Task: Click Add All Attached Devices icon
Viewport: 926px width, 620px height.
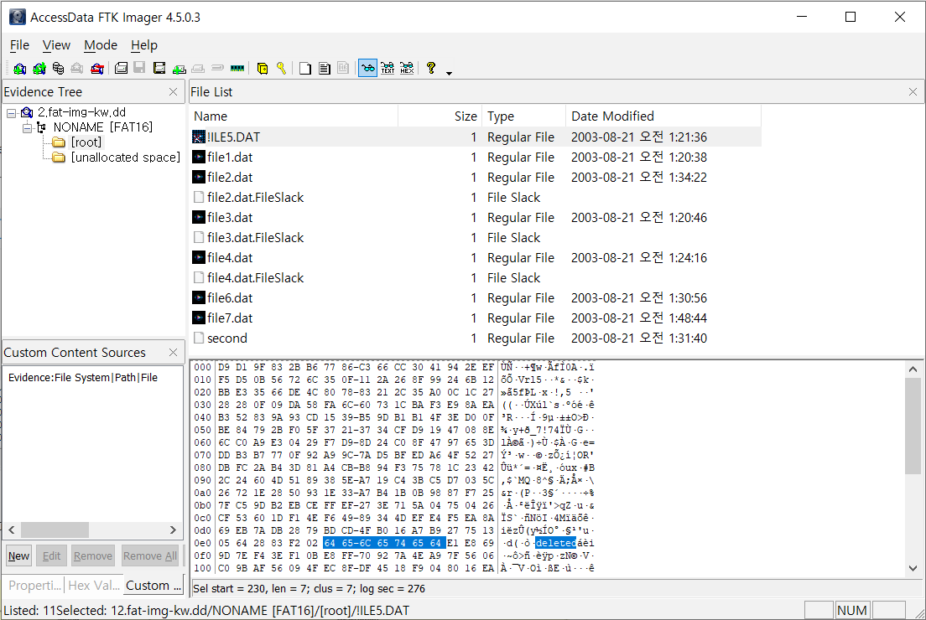Action: tap(39, 69)
